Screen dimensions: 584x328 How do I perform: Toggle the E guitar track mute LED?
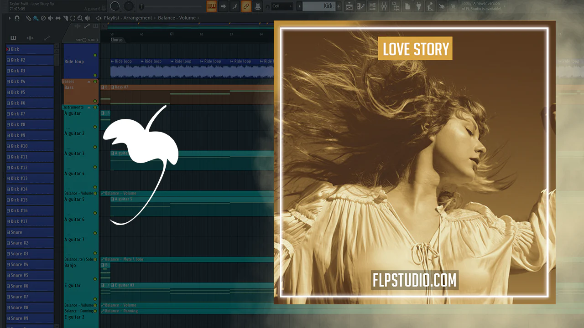click(x=95, y=299)
